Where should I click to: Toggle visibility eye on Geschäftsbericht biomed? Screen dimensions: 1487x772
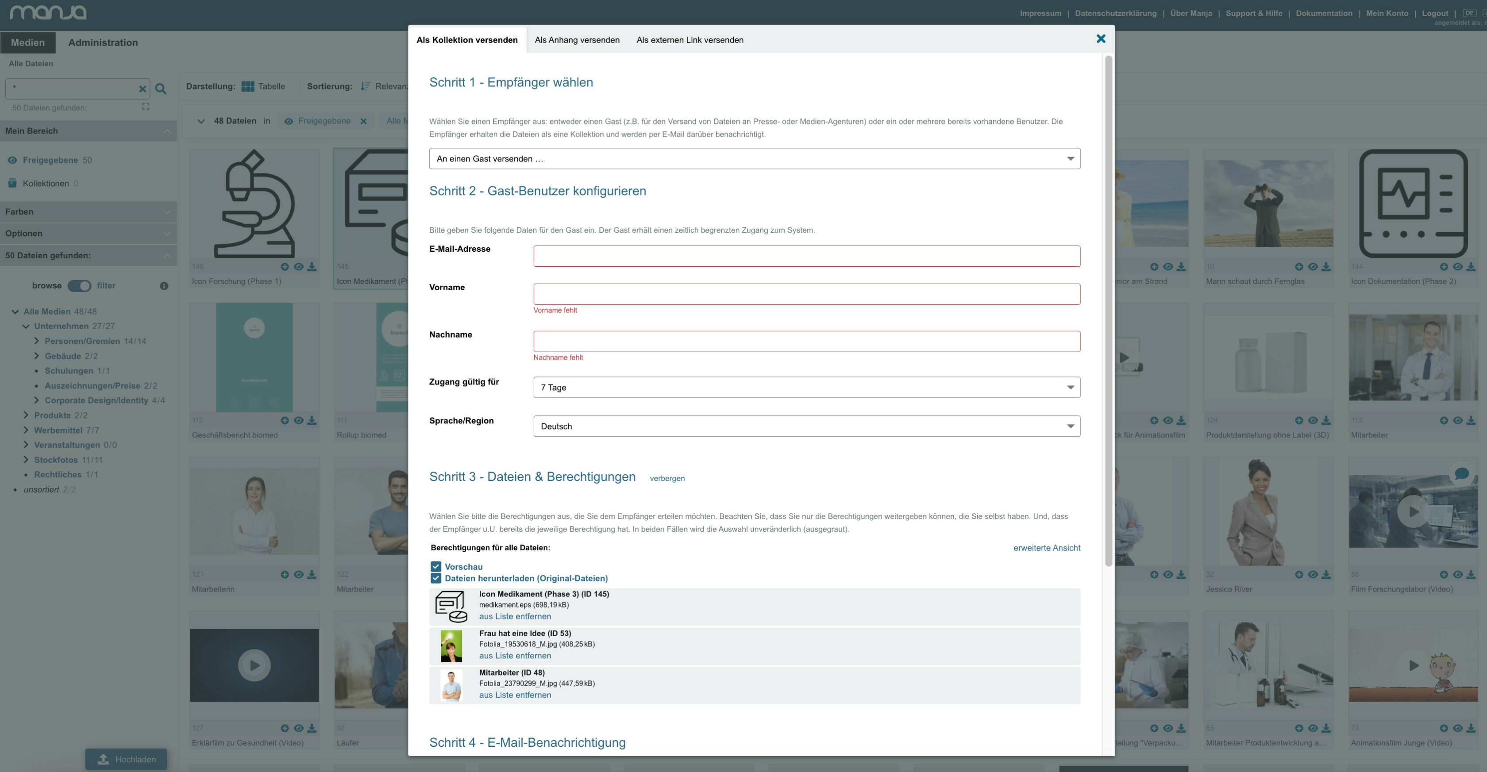tap(298, 420)
